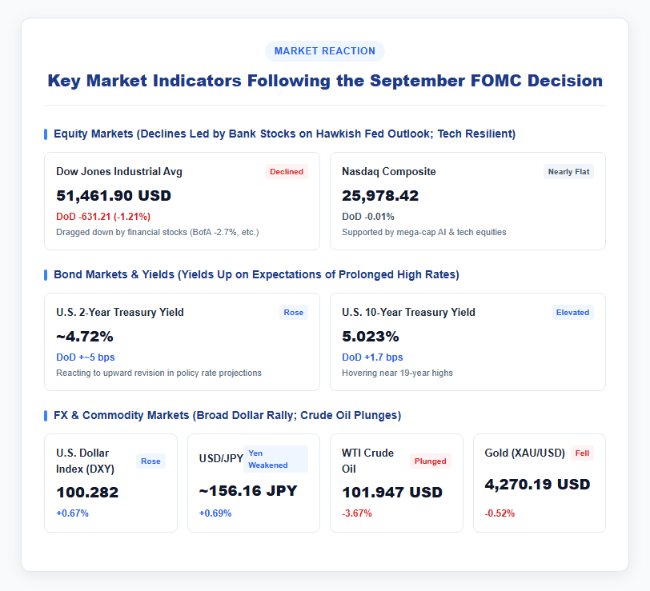The image size is (650, 591).
Task: Click the Nasdaq Composite title
Action: coord(389,171)
